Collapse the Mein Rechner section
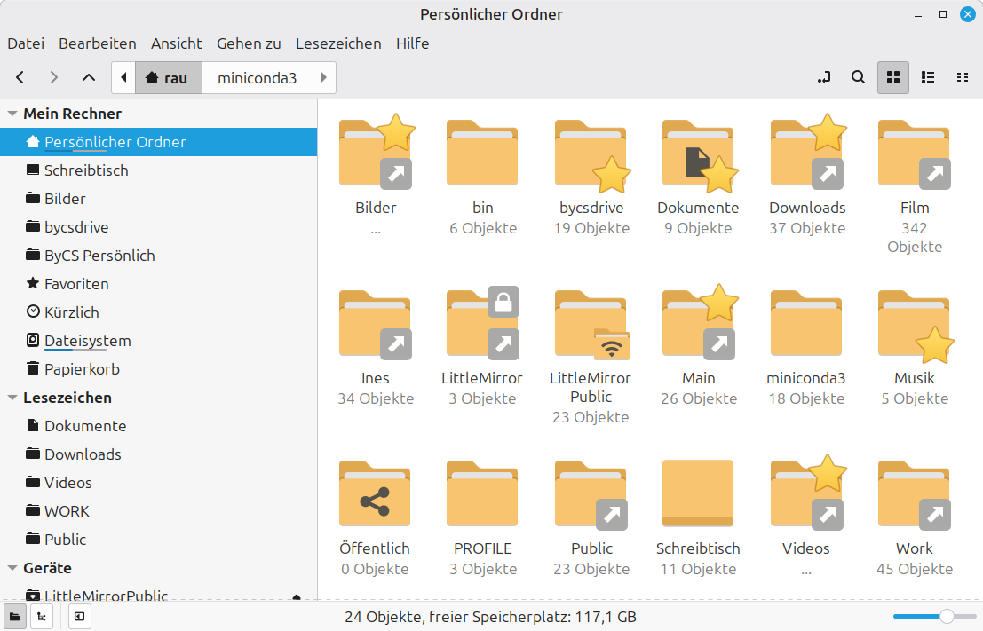The width and height of the screenshot is (983, 631). [x=12, y=114]
